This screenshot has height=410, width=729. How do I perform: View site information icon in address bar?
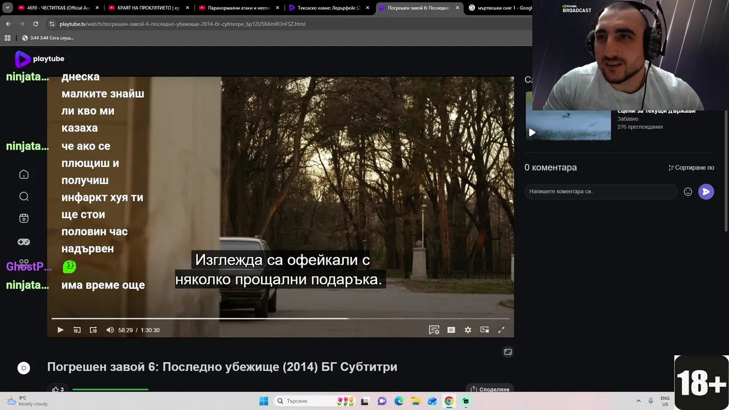[52, 24]
